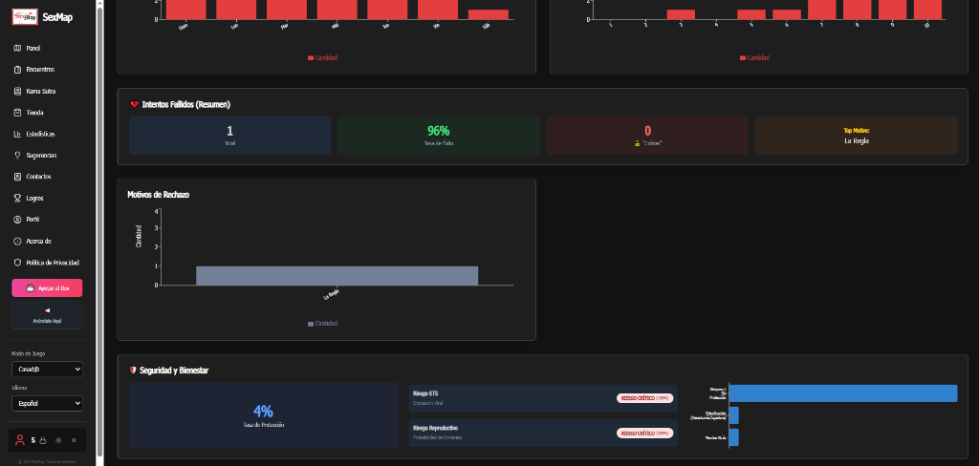Click the red user avatar icon
The width and height of the screenshot is (979, 466).
click(x=20, y=440)
